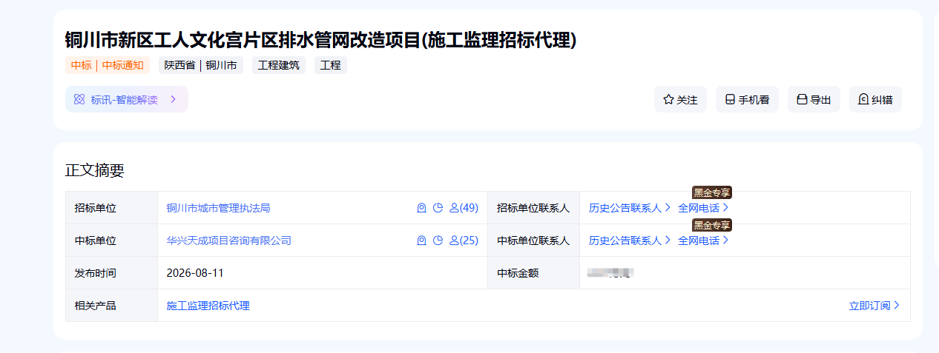Viewport: 939px width, 353px height.
Task: Open 华兴天成项目咨询有限公司 company link
Action: [229, 241]
